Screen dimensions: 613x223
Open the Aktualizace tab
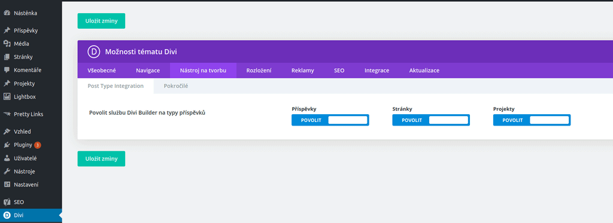click(424, 71)
